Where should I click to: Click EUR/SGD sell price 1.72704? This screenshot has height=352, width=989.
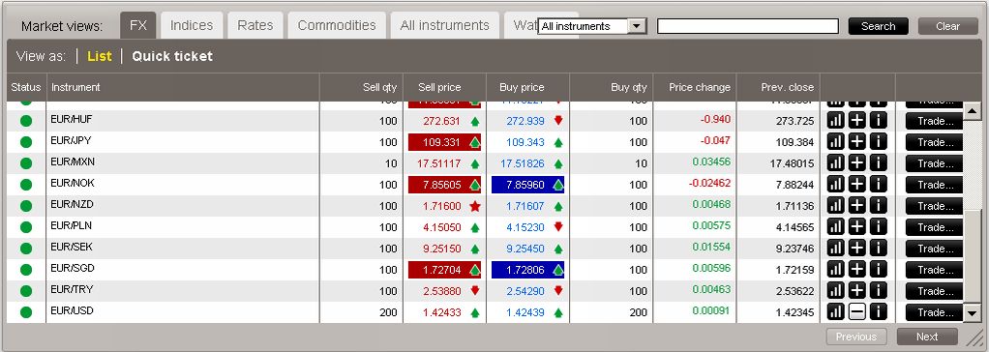click(445, 270)
